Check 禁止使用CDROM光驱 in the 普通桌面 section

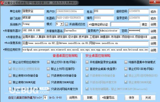pyautogui.click(x=10, y=82)
